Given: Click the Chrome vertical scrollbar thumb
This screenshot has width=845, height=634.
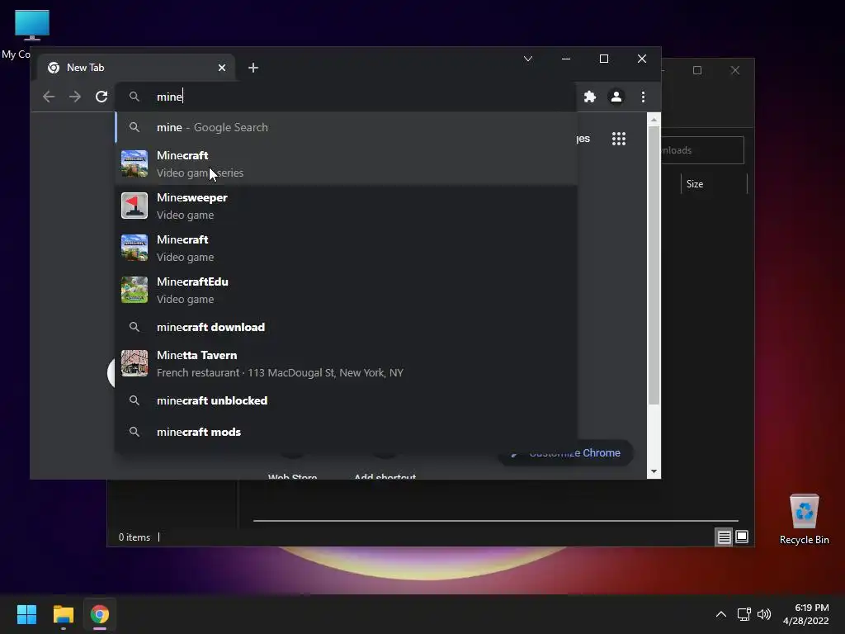Looking at the screenshot, I should tap(654, 265).
